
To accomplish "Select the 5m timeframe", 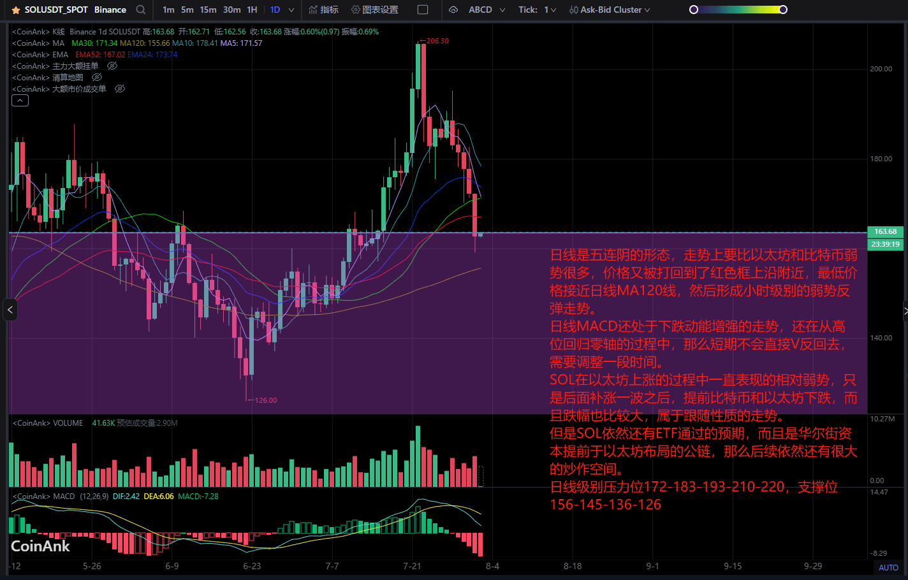I will point(187,10).
